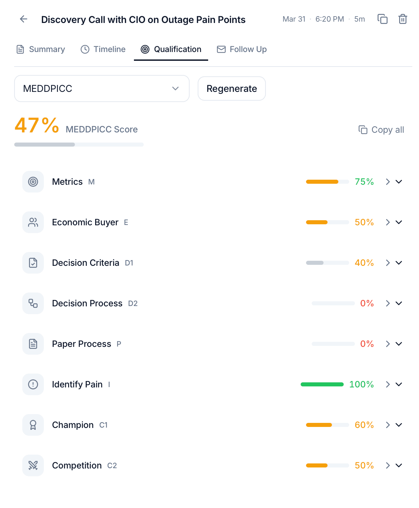Delete the call with trash icon

point(403,19)
